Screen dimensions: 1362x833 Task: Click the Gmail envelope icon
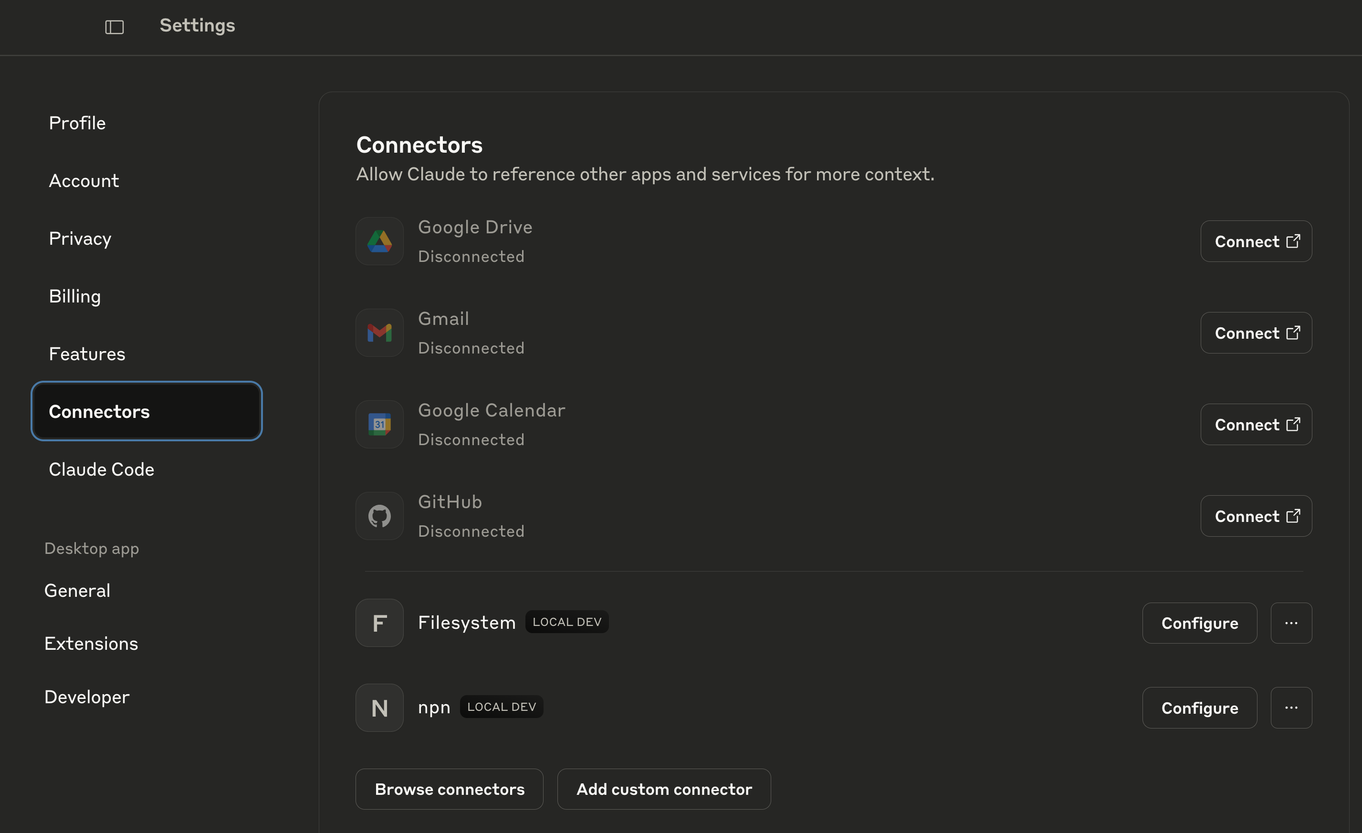pyautogui.click(x=379, y=333)
